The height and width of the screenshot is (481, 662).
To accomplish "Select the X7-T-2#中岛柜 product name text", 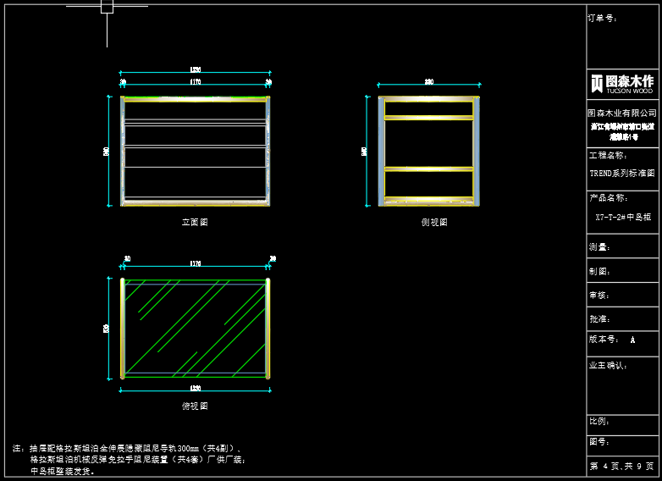I will [623, 217].
